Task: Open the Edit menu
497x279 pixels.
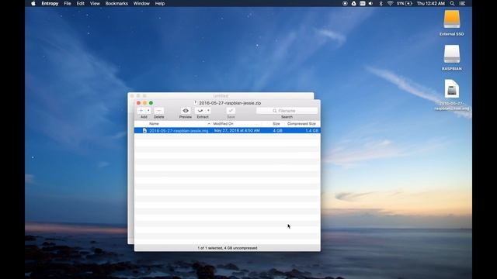Action: click(81, 3)
